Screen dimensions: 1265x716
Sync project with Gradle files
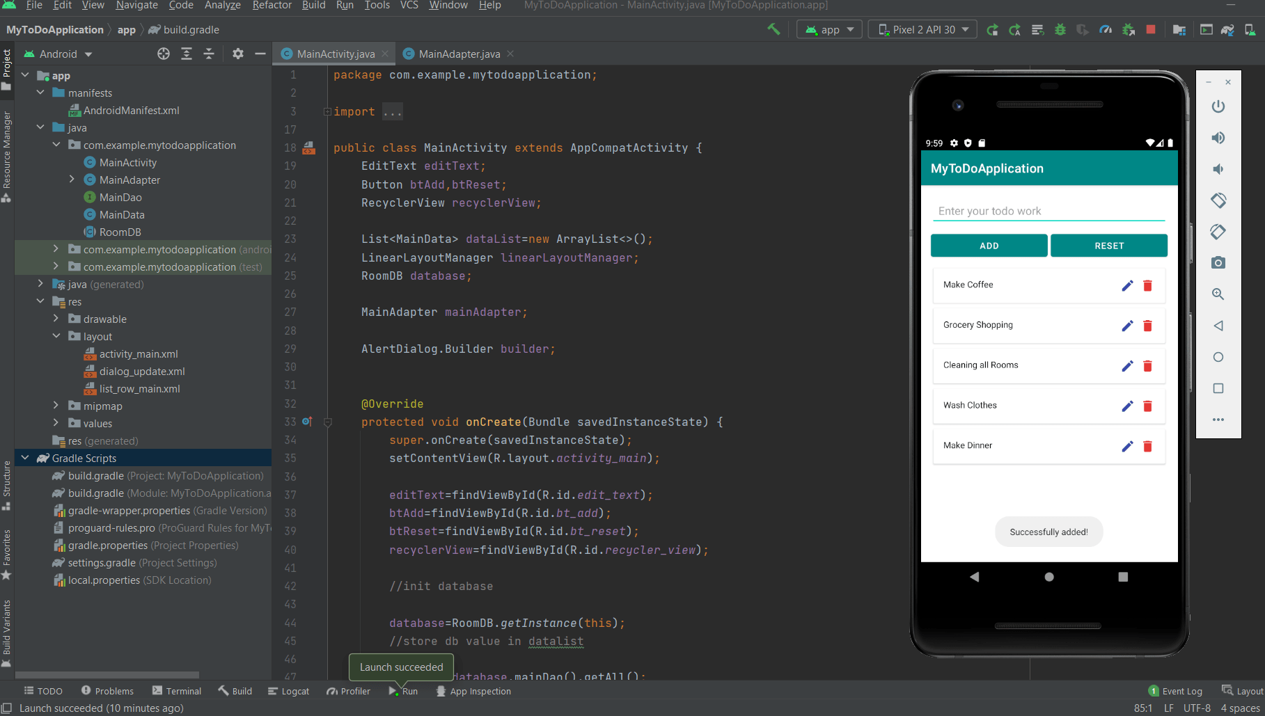1227,29
